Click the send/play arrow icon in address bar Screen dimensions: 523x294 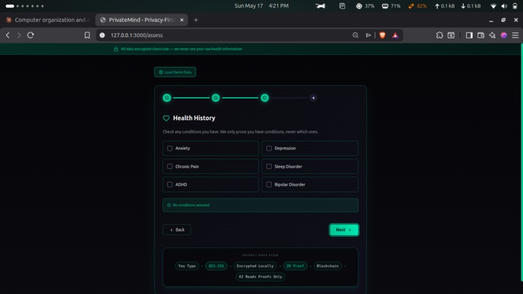click(368, 35)
